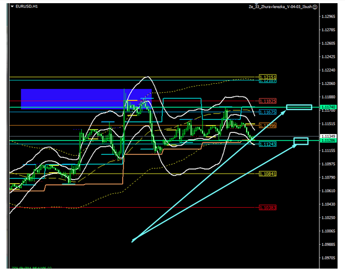Click the green 1.11740 price scale marker
Viewport: 345px width, 276px height.
pos(328,108)
